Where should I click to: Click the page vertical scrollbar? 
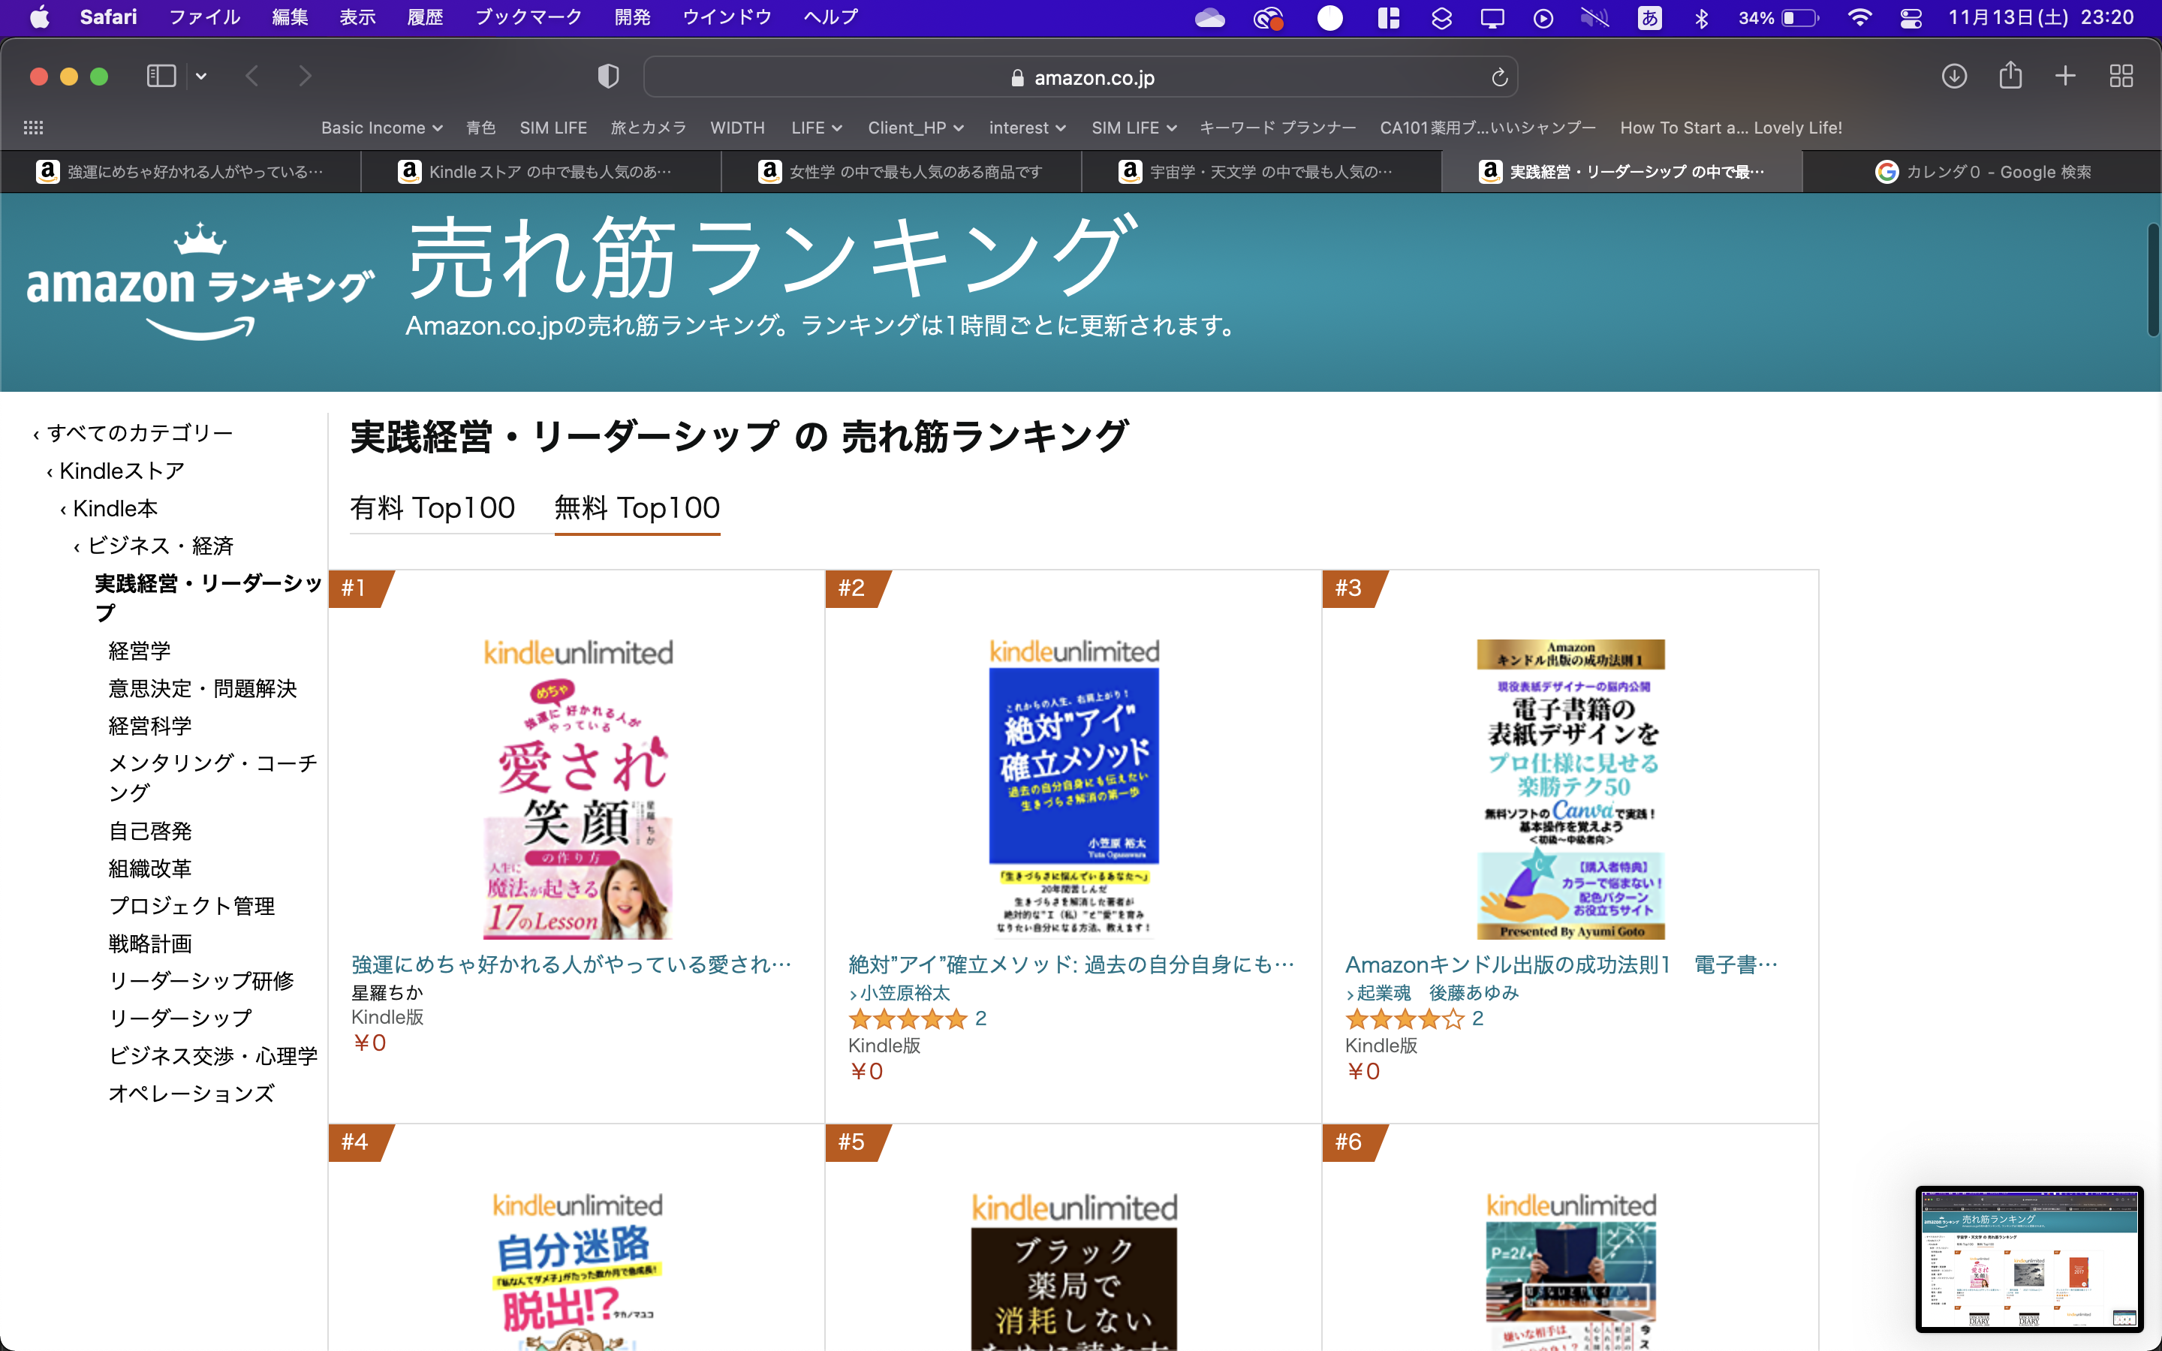(x=2152, y=281)
